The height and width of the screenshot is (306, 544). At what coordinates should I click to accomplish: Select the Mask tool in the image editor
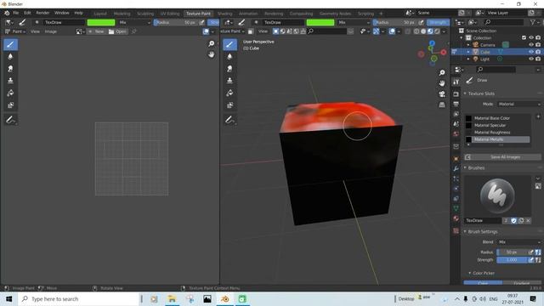(10, 105)
